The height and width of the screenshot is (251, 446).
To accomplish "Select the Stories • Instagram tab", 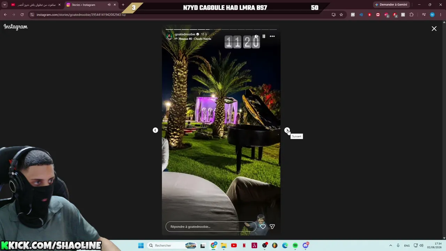I will click(x=83, y=5).
